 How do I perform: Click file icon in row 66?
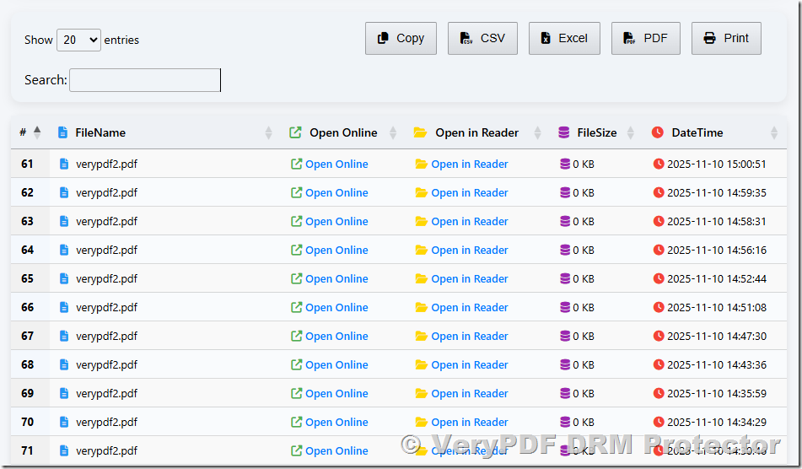pos(64,307)
